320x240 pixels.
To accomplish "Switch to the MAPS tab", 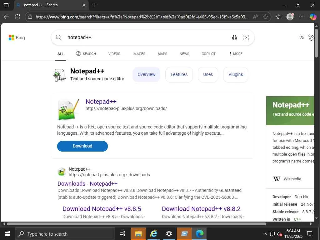I will [162, 54].
